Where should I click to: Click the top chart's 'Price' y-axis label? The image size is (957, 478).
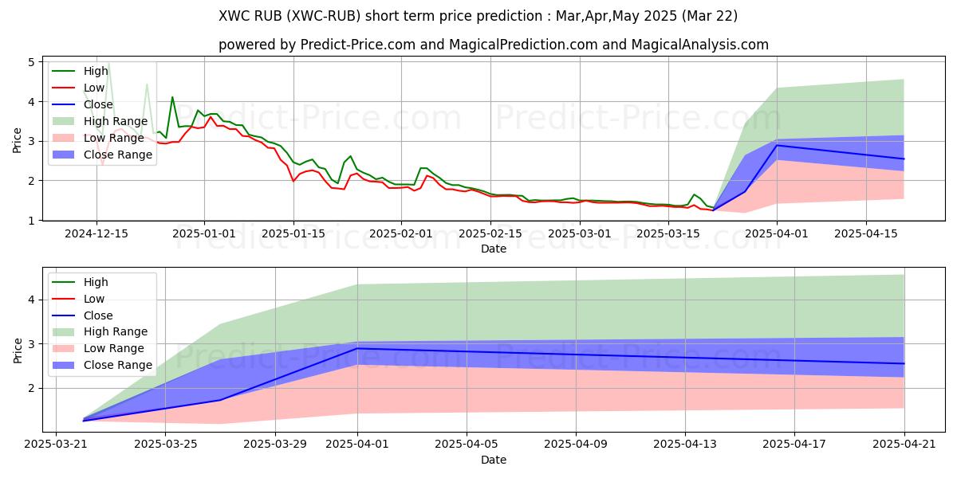click(18, 139)
